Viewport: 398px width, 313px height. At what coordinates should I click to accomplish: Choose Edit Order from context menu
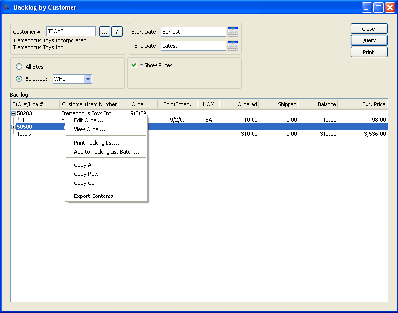[x=88, y=120]
